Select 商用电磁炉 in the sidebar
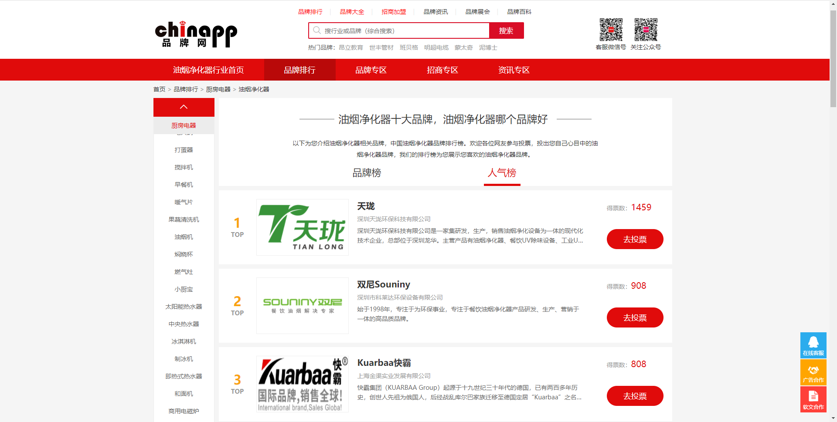Image resolution: width=837 pixels, height=422 pixels. point(184,411)
